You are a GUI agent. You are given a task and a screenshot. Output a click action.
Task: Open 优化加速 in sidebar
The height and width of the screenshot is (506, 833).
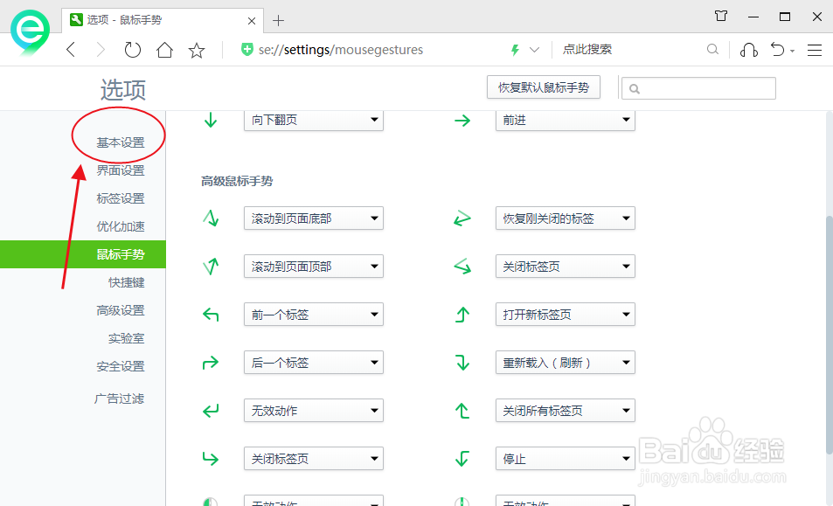pos(121,226)
